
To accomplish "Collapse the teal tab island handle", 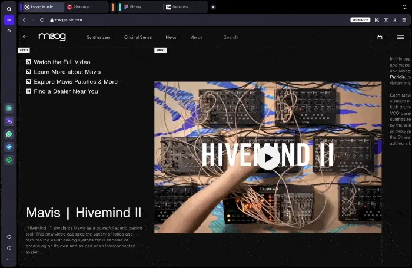I will coord(120,7).
